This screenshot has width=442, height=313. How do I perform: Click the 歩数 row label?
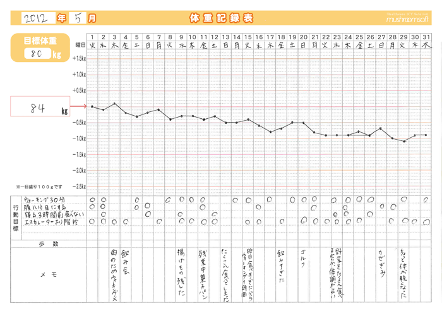(49, 244)
